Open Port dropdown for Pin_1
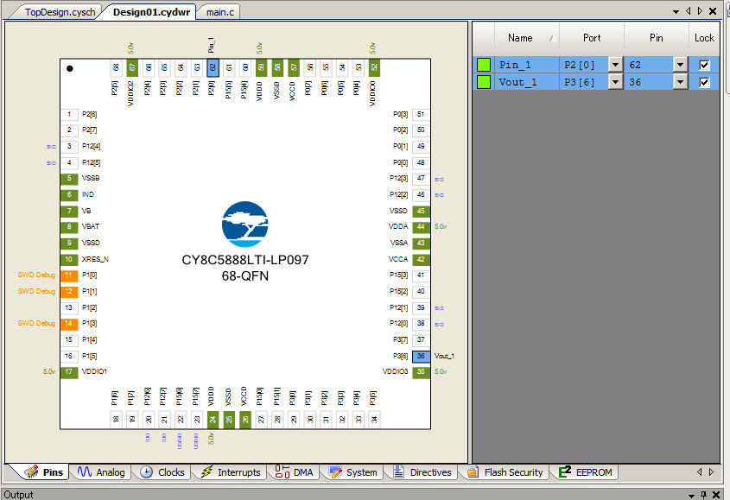The width and height of the screenshot is (730, 500). point(615,65)
